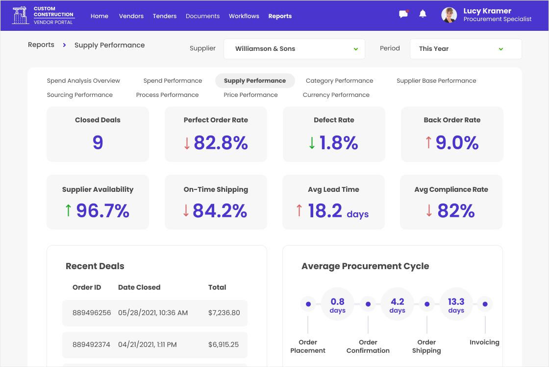Open the Currency Performance tab
The height and width of the screenshot is (367, 549).
coord(336,95)
